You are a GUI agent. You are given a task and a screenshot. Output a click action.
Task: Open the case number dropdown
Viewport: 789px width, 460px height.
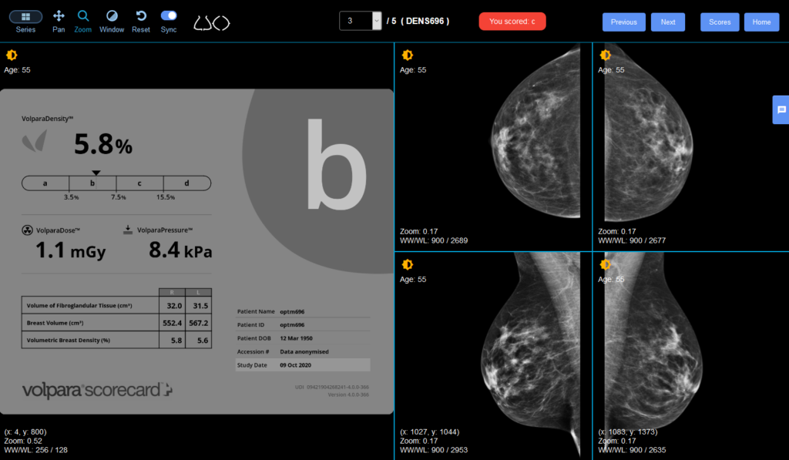pos(376,21)
